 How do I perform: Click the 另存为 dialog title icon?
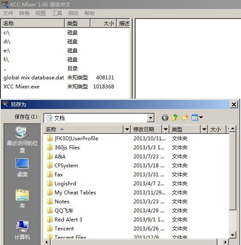[6, 104]
